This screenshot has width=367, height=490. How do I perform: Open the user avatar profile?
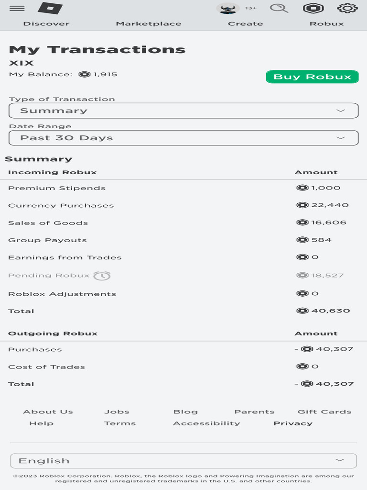[x=227, y=8]
